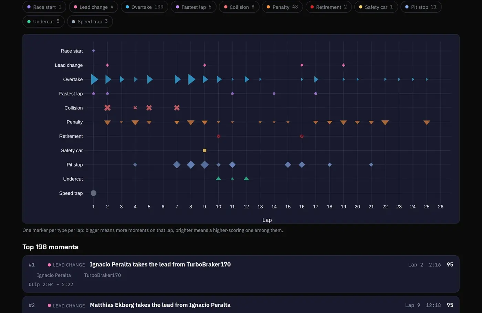The height and width of the screenshot is (313, 482).
Task: Toggle the Pit stop filter chip
Action: coord(421,7)
